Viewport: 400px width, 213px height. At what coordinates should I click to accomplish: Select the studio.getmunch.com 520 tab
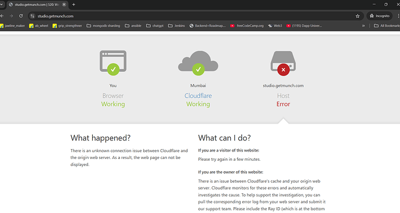click(37, 5)
